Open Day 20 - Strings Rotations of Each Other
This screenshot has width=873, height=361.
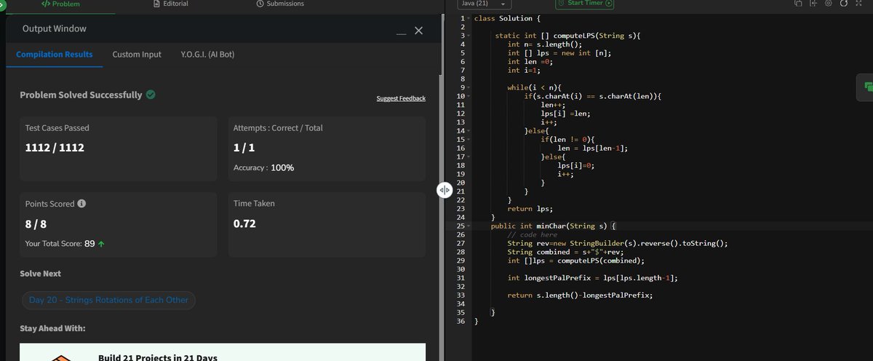click(x=108, y=300)
